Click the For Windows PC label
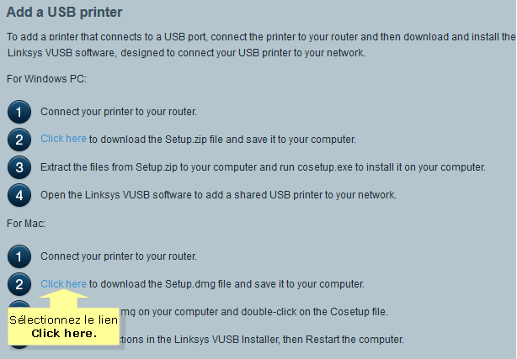Image resolution: width=517 pixels, height=359 pixels. tap(46, 79)
